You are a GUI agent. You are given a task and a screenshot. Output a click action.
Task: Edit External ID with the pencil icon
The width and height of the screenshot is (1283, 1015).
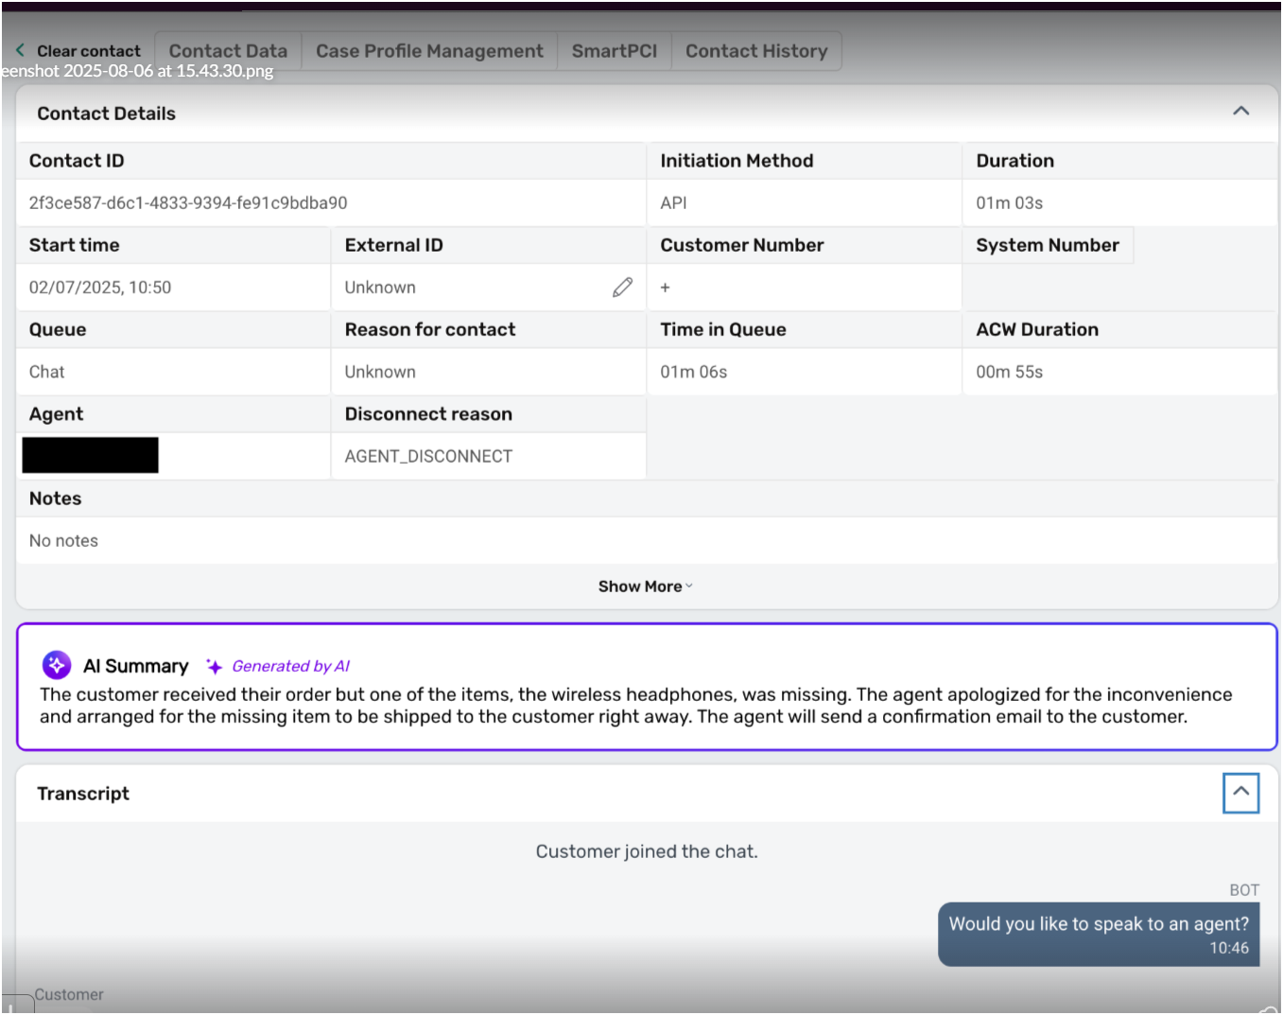coord(622,288)
